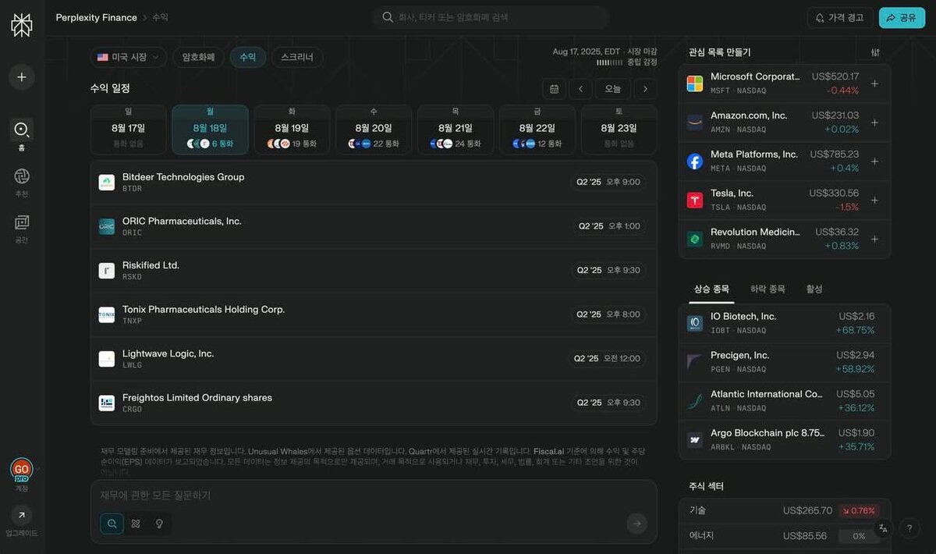This screenshot has width=936, height=554.
Task: Select Wednesday August 20 date card
Action: tap(374, 130)
